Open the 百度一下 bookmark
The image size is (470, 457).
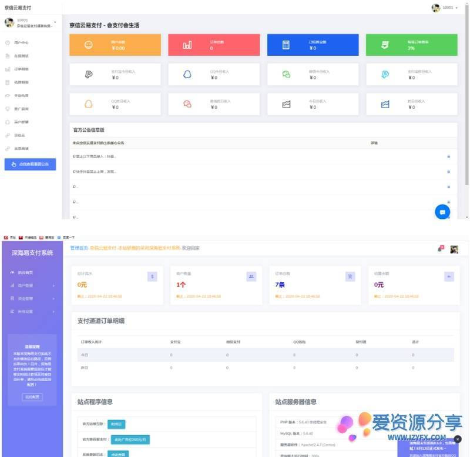coord(66,238)
